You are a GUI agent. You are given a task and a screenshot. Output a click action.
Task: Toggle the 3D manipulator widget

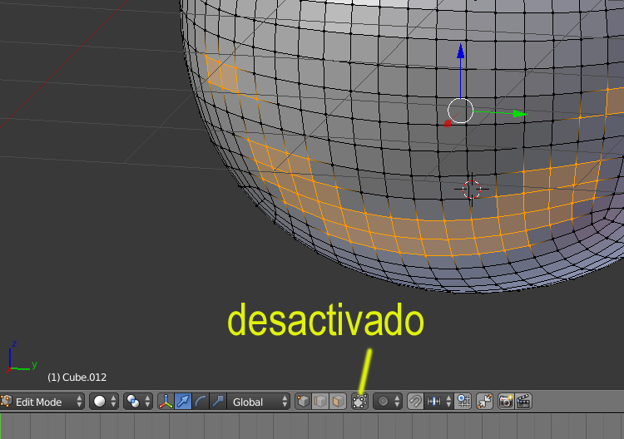point(166,402)
